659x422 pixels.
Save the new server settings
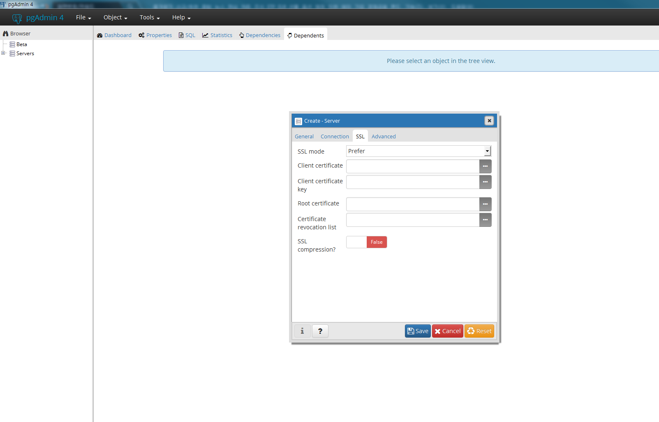coord(418,331)
